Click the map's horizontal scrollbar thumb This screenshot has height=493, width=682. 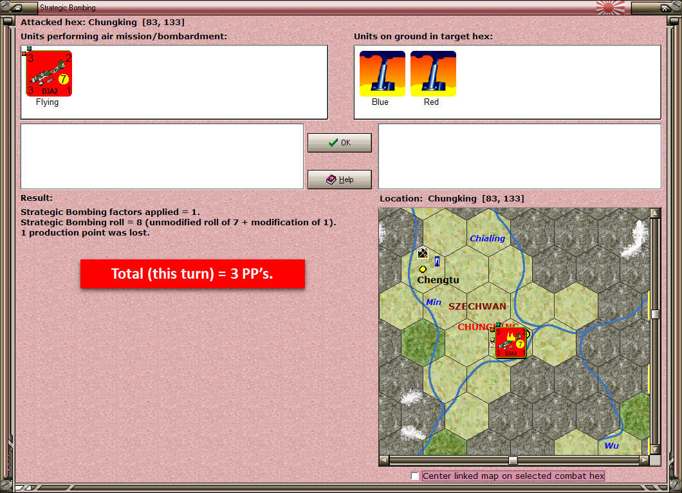click(513, 460)
